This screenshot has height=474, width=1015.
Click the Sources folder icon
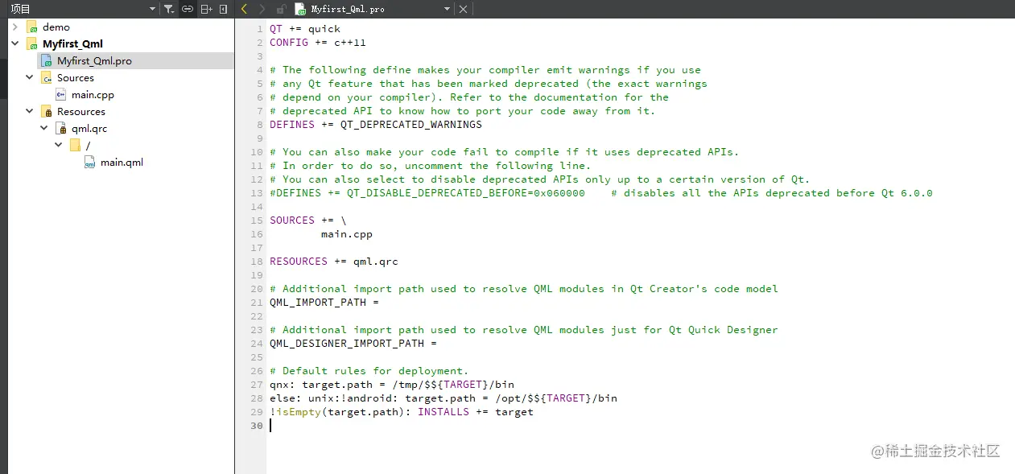[x=47, y=77]
